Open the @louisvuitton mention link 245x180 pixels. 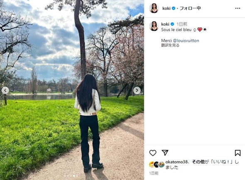tap(186, 41)
